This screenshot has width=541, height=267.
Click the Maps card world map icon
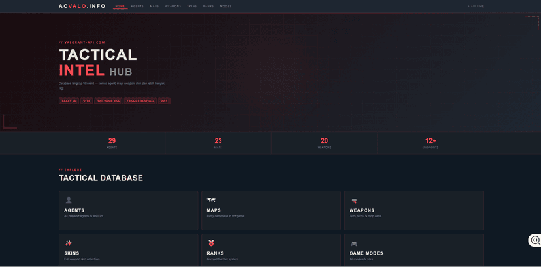coord(211,200)
